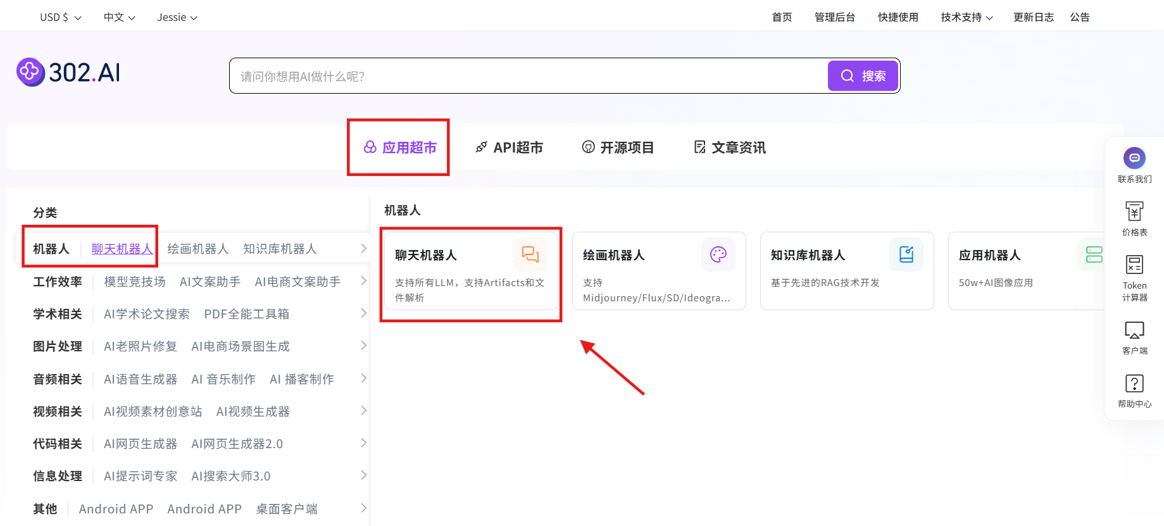Open the AI学术论文搜索 link
This screenshot has height=526, width=1164.
147,314
